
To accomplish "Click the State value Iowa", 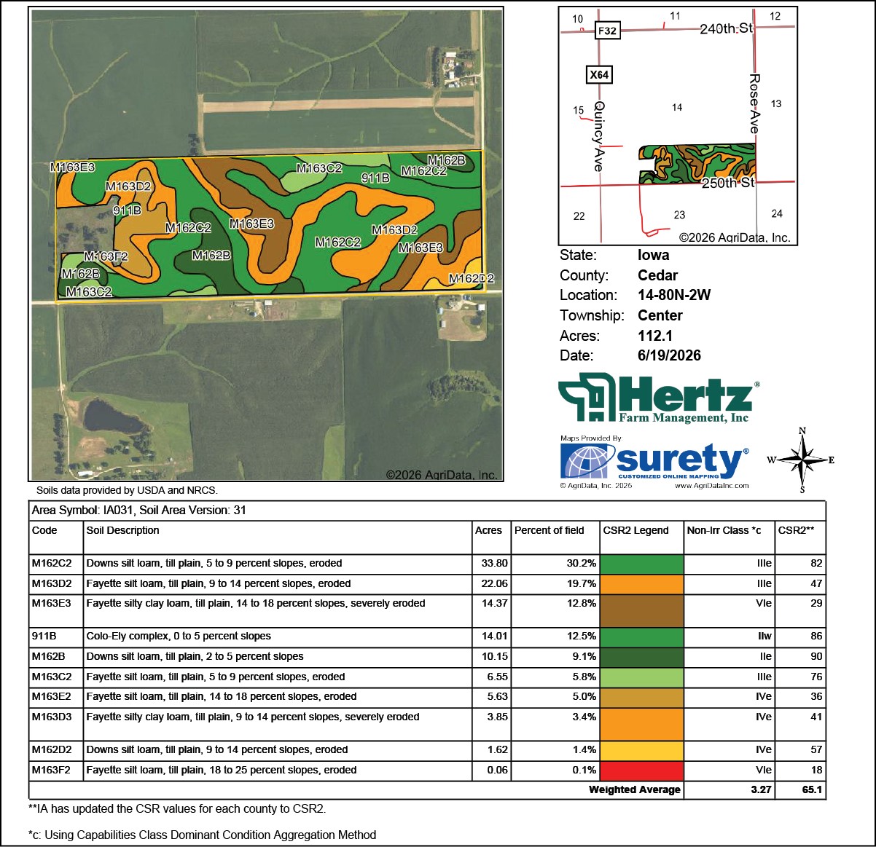I will [654, 256].
